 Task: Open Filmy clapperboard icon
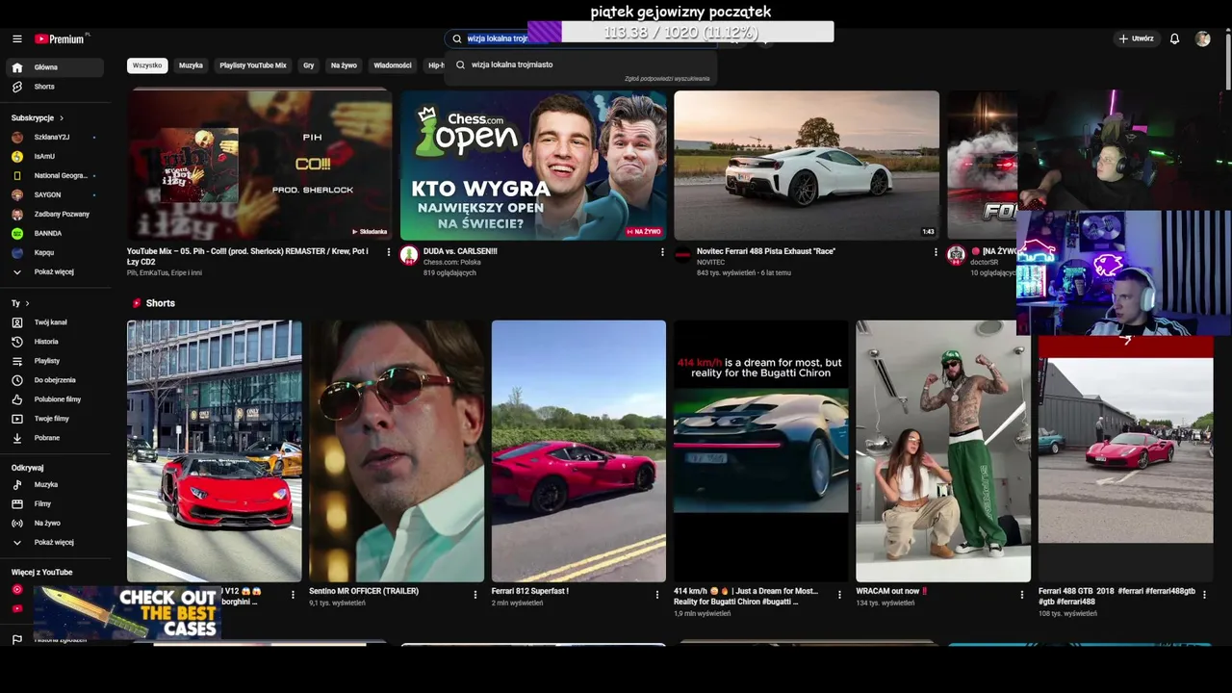coord(17,503)
